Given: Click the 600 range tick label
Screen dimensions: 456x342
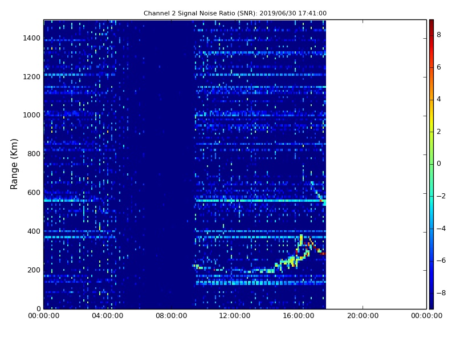Looking at the screenshot, I should [34, 193].
